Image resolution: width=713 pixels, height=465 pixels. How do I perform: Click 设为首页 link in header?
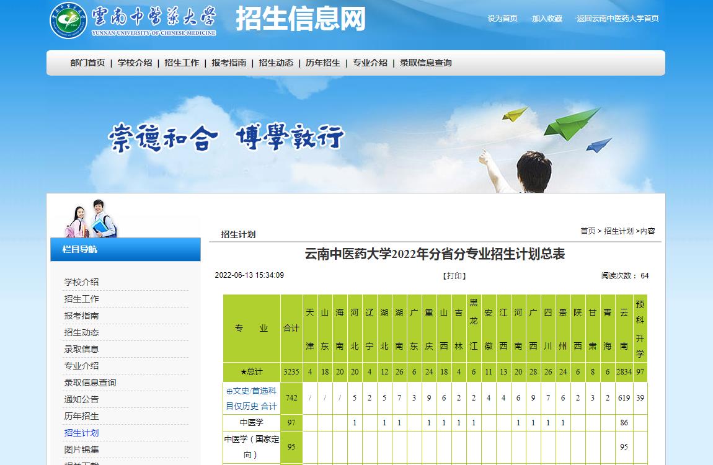pyautogui.click(x=502, y=18)
